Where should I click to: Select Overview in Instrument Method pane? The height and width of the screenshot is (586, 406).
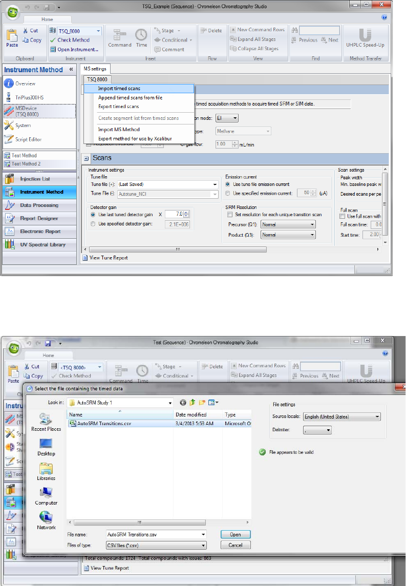point(20,83)
